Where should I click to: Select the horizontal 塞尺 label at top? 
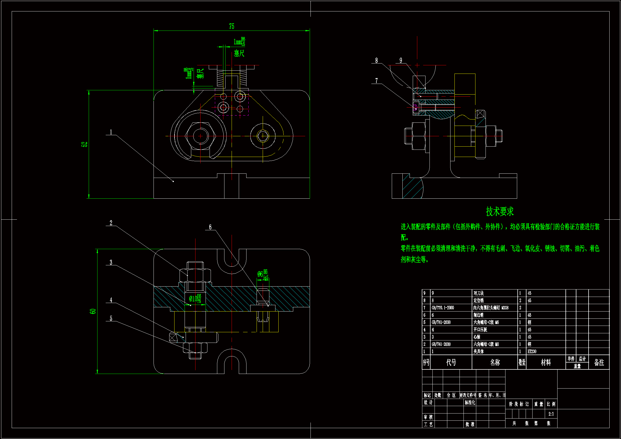239,53
